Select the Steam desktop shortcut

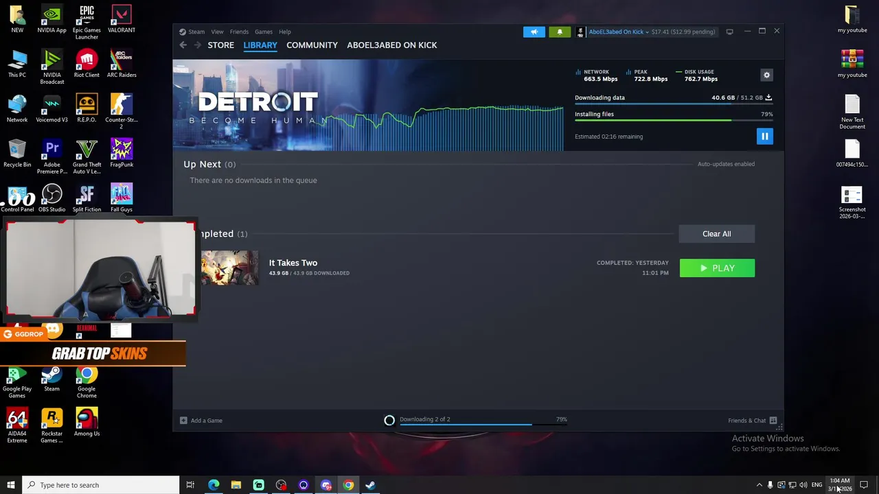click(52, 379)
